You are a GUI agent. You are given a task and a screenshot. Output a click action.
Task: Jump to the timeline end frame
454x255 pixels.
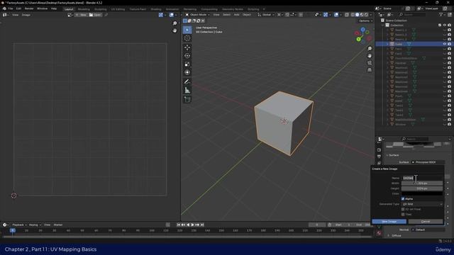[202, 225]
